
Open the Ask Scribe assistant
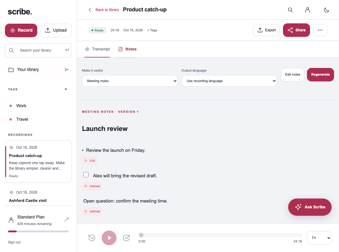pos(310,207)
